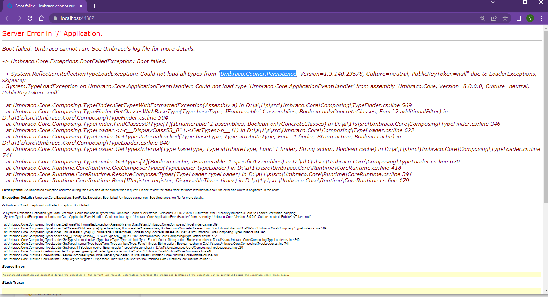Open a new tab with the plus button
The image size is (548, 297).
point(94,6)
